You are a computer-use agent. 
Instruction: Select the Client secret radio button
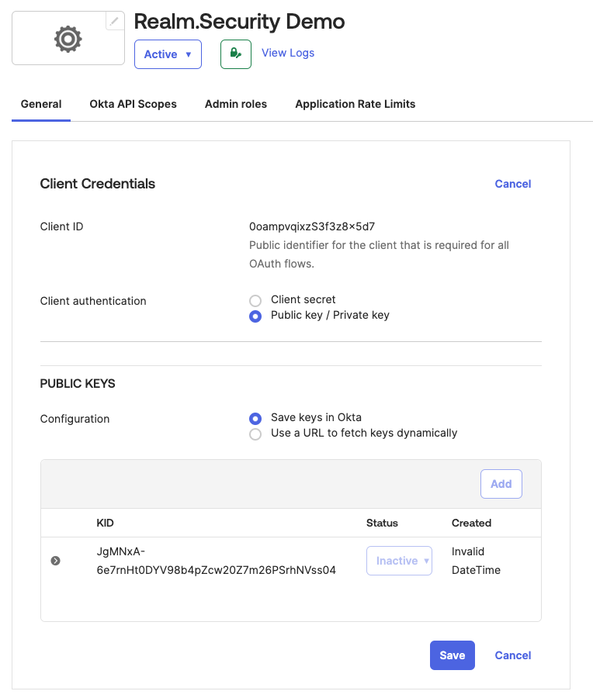[255, 300]
